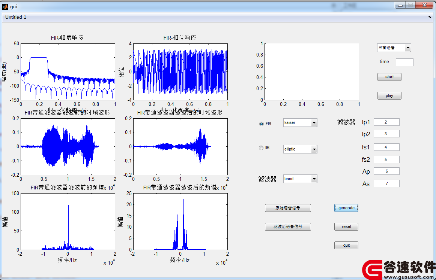This screenshot has height=280, width=436.
Task: Click the post-filter time-domain waveform plot
Action: pyautogui.click(x=180, y=146)
